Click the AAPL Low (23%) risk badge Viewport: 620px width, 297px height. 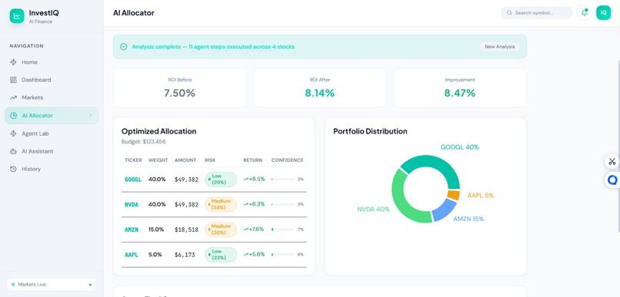tap(221, 254)
